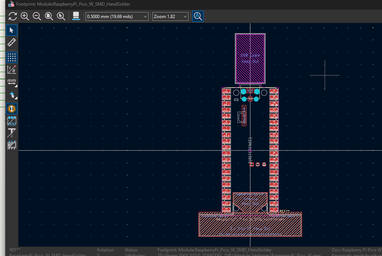The image size is (382, 256).
Task: Switch units to millimeters
Action: point(11,82)
